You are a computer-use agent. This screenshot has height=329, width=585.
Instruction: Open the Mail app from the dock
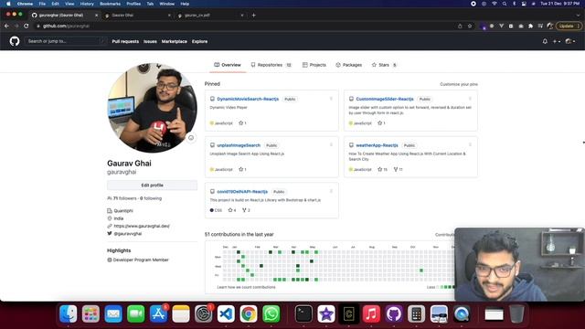click(113, 313)
